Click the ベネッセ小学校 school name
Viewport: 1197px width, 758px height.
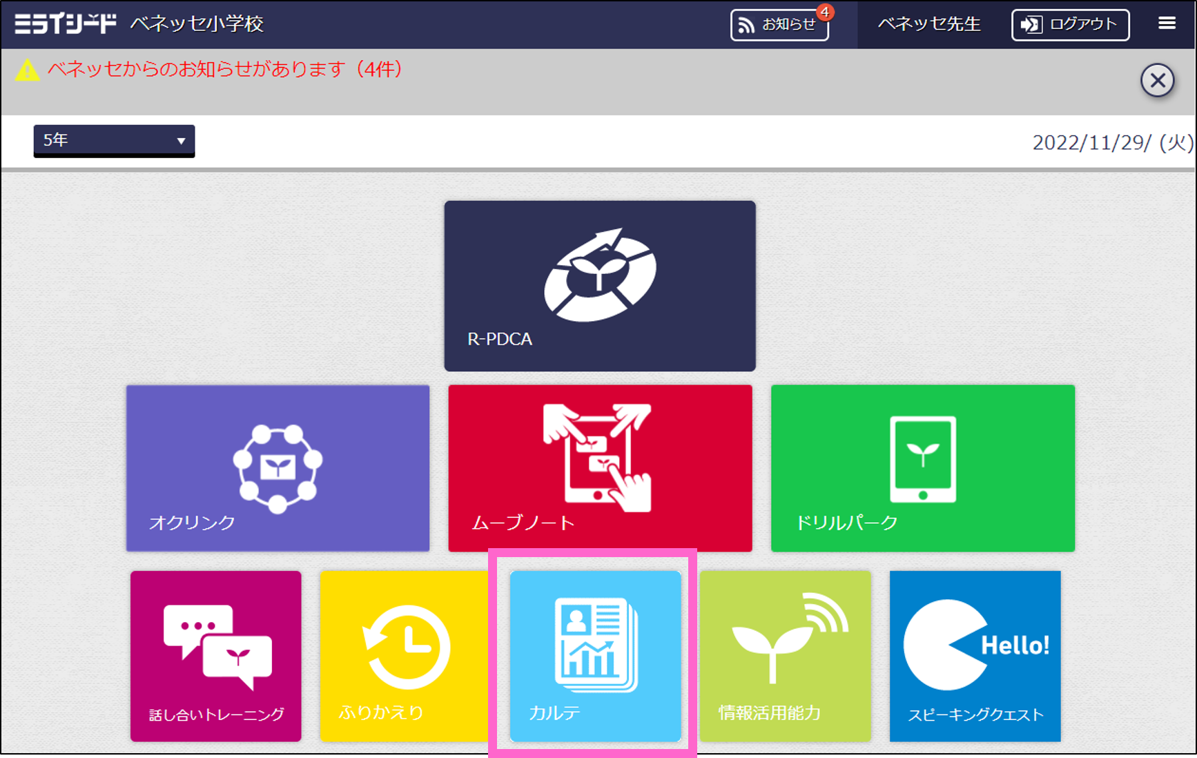point(197,24)
